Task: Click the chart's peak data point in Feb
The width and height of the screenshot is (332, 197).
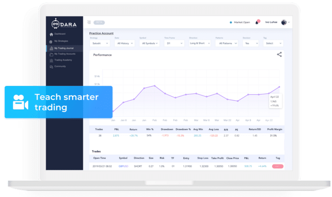Action: [155, 86]
